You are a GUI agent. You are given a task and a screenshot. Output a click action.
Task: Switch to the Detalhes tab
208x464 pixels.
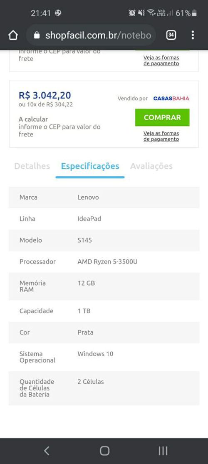(x=32, y=166)
